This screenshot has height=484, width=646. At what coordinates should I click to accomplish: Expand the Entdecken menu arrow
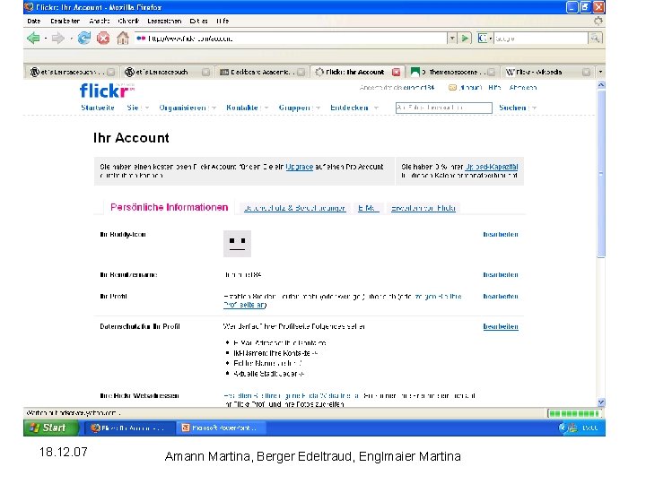click(376, 108)
